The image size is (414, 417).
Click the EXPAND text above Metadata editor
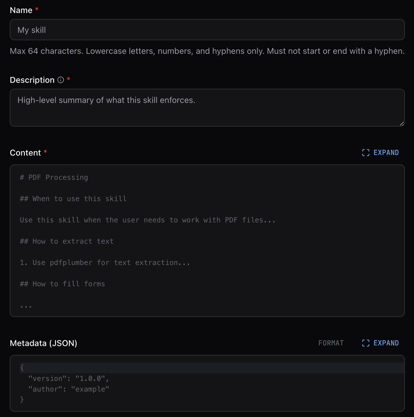pos(386,343)
